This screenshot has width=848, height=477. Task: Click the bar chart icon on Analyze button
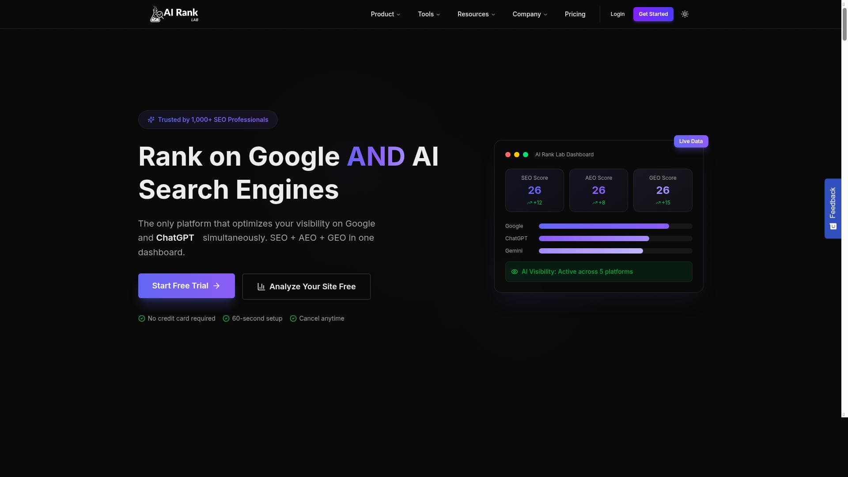coord(261,287)
